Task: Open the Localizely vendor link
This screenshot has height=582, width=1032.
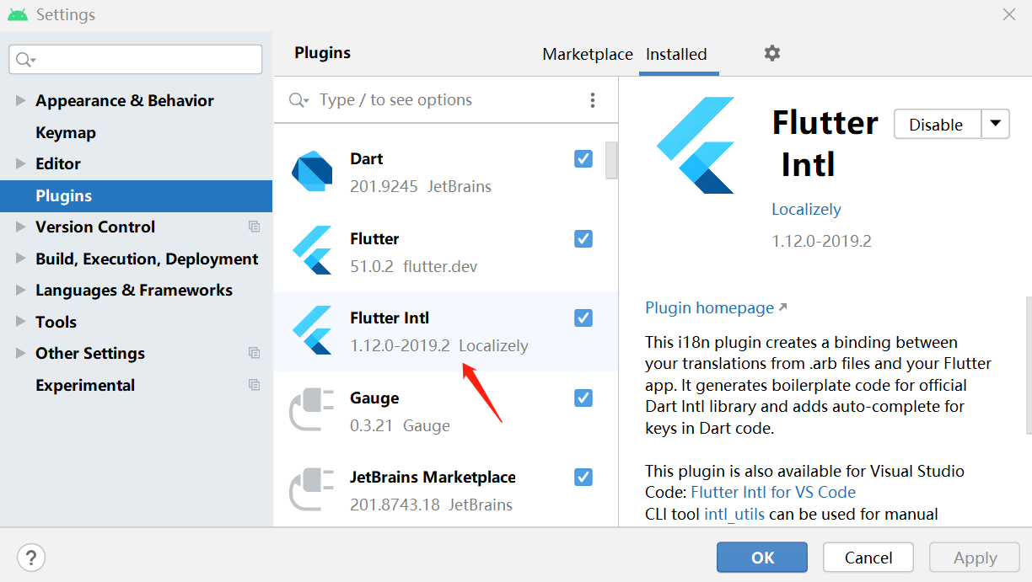Action: [805, 209]
